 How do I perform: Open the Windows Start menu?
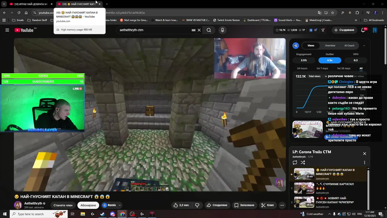pos(5,214)
